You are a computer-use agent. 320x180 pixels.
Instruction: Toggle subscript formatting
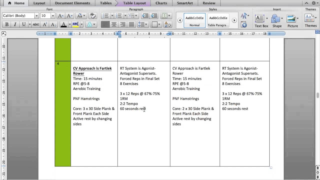coord(53,24)
